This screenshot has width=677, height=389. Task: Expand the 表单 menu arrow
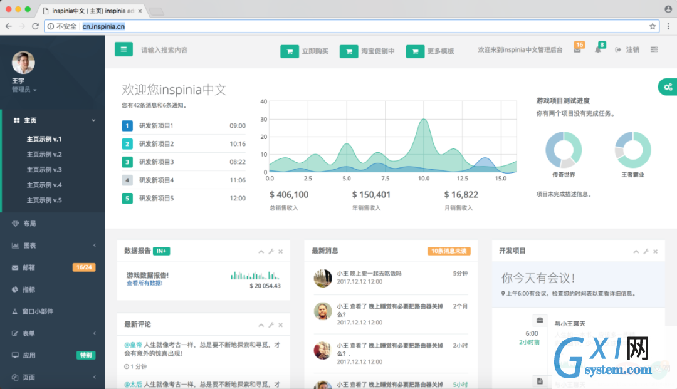[95, 333]
